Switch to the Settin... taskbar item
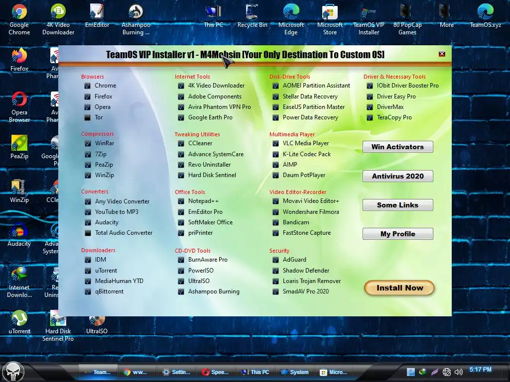 coord(176,372)
